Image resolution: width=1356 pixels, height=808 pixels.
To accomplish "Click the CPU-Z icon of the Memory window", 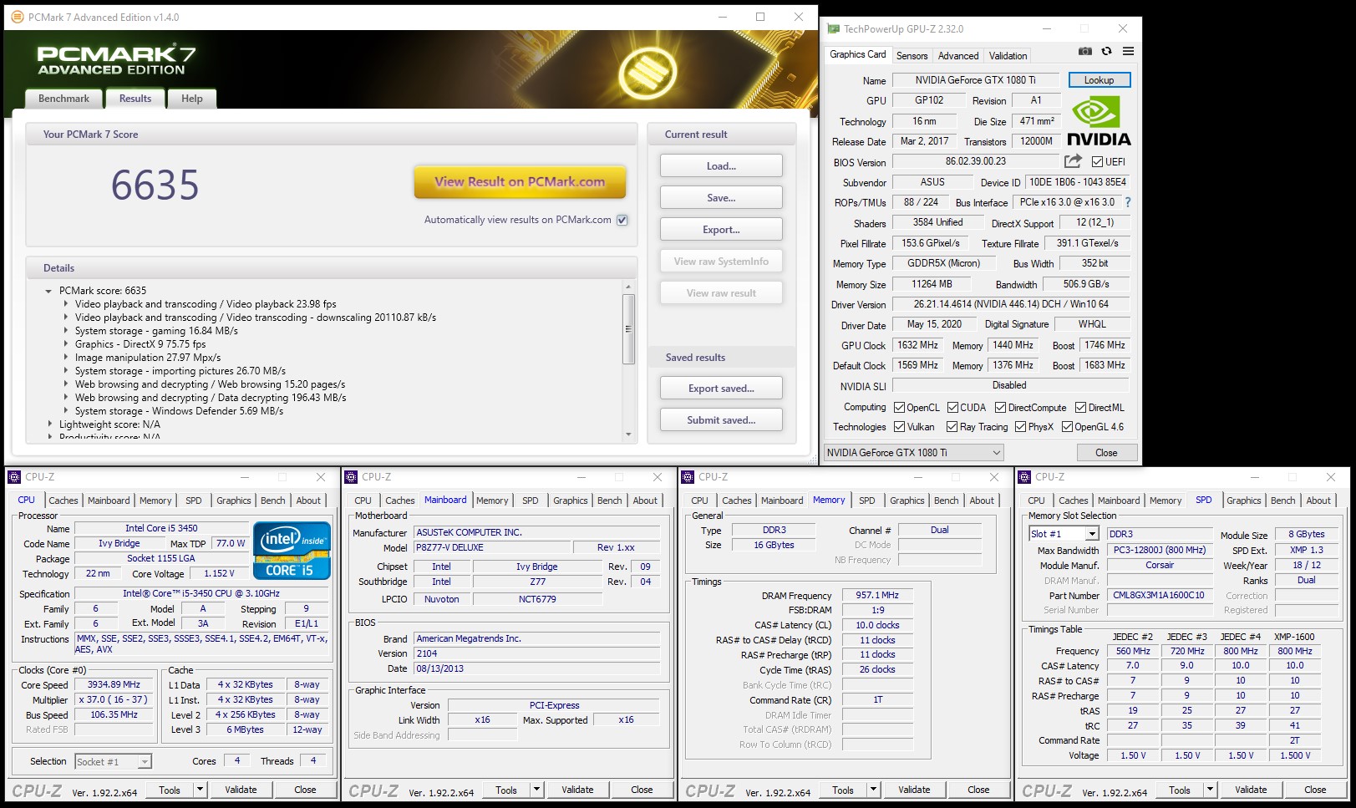I will coord(688,477).
